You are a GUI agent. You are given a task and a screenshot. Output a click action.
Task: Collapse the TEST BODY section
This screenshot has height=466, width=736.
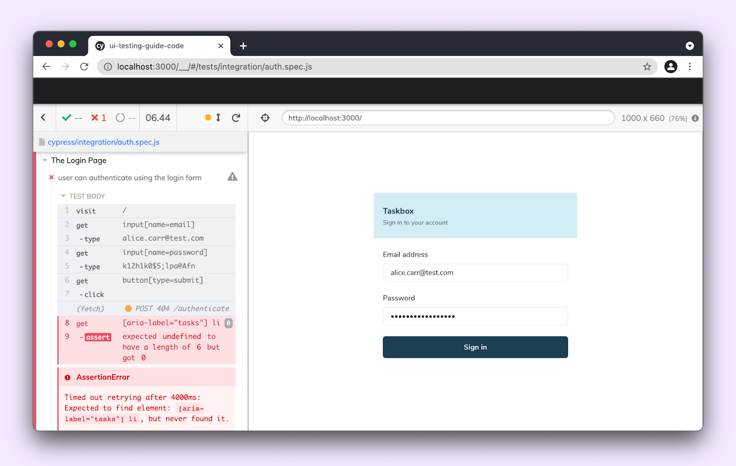pyautogui.click(x=63, y=196)
